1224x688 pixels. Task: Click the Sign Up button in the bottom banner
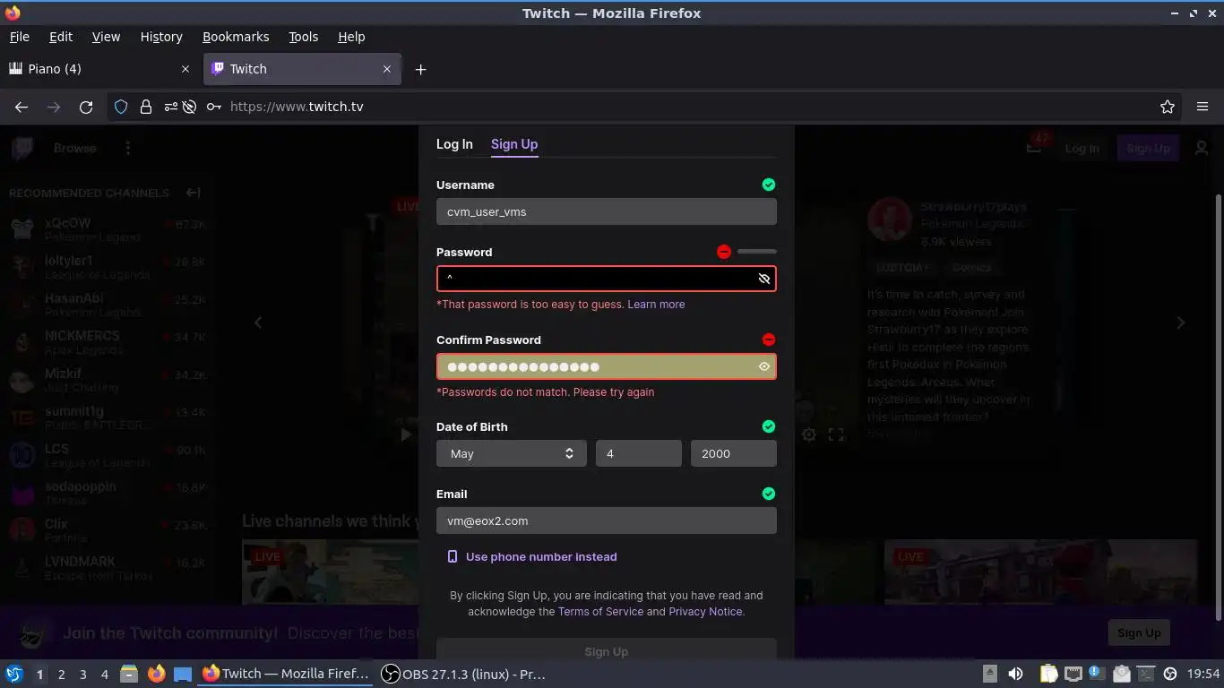coord(1139,633)
